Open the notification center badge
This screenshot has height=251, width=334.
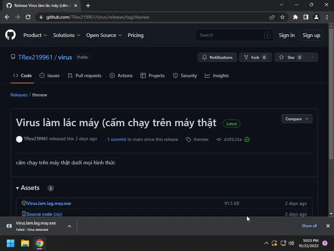coord(325,243)
